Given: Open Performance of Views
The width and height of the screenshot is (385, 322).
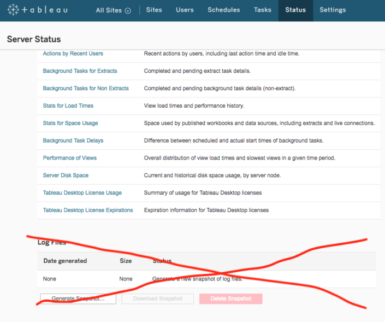Looking at the screenshot, I should pyautogui.click(x=70, y=158).
